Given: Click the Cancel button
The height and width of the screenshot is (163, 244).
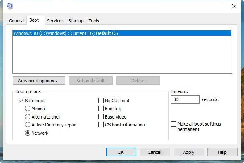Looking at the screenshot, I should point(155,152).
